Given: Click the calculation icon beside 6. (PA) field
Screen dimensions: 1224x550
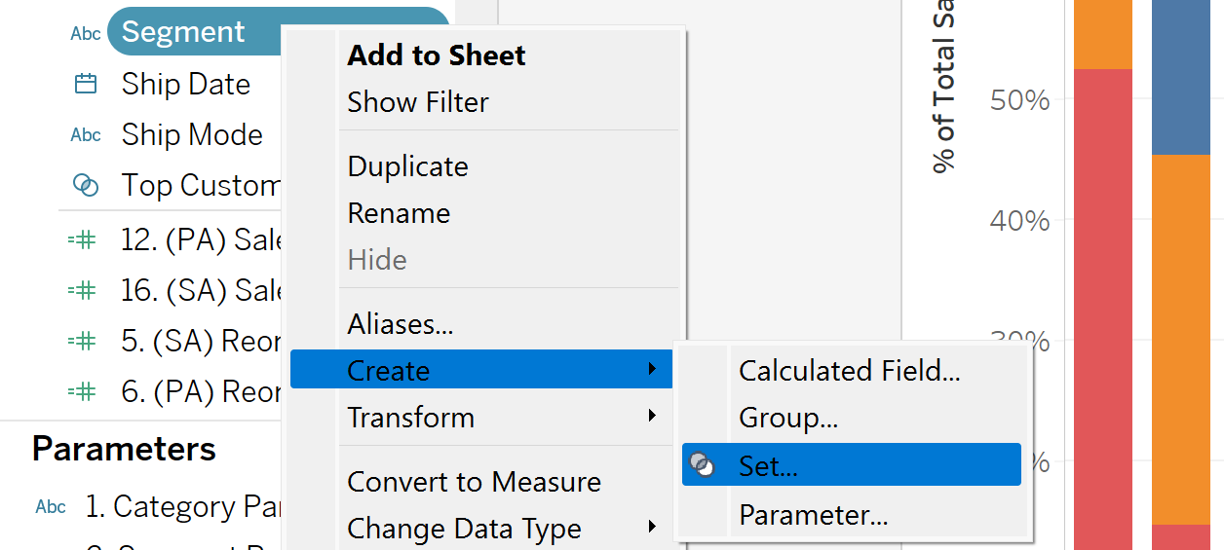Looking at the screenshot, I should 82,391.
